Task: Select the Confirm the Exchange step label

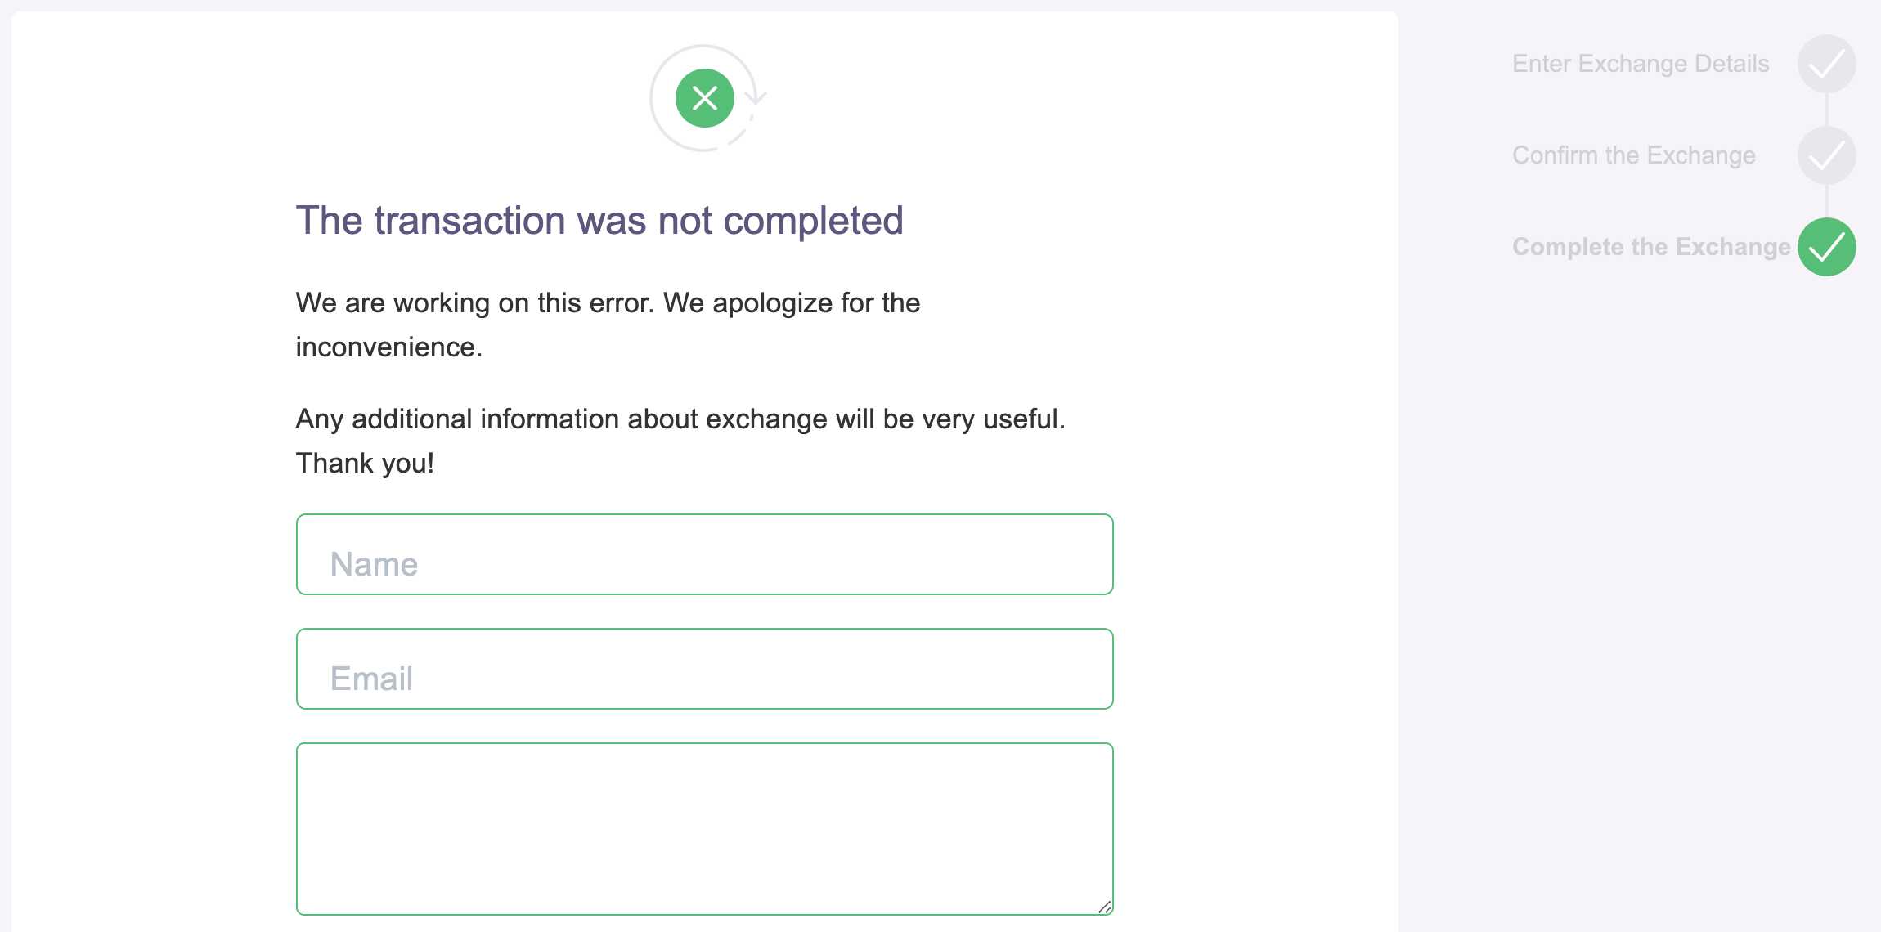Action: click(x=1633, y=155)
